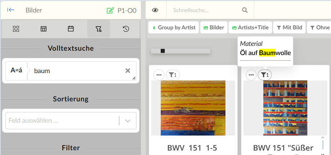
Task: Click the green edit icon next to P1-O0
Action: pyautogui.click(x=110, y=10)
